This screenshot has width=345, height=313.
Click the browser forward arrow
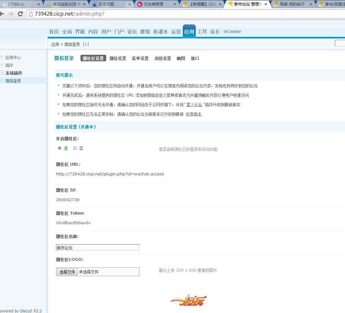11,14
